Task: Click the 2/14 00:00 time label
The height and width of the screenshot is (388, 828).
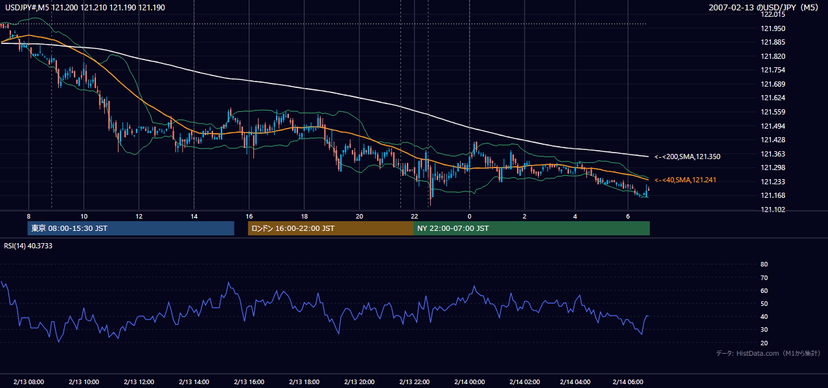Action: (470, 382)
